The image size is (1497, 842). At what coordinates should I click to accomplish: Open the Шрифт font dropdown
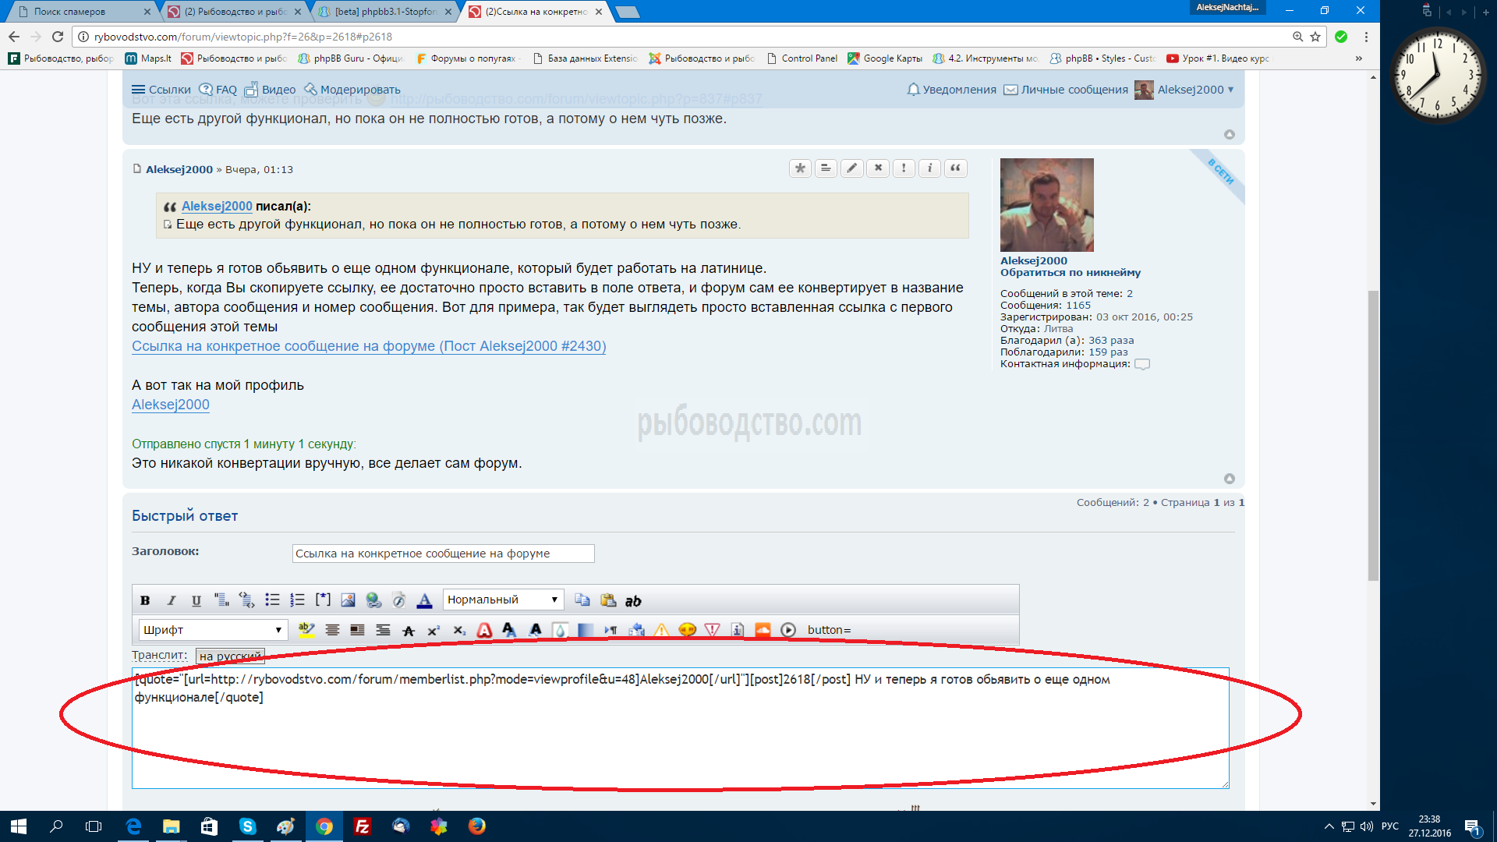point(213,630)
